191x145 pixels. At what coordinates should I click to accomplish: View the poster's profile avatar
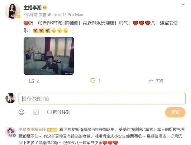(x=12, y=11)
